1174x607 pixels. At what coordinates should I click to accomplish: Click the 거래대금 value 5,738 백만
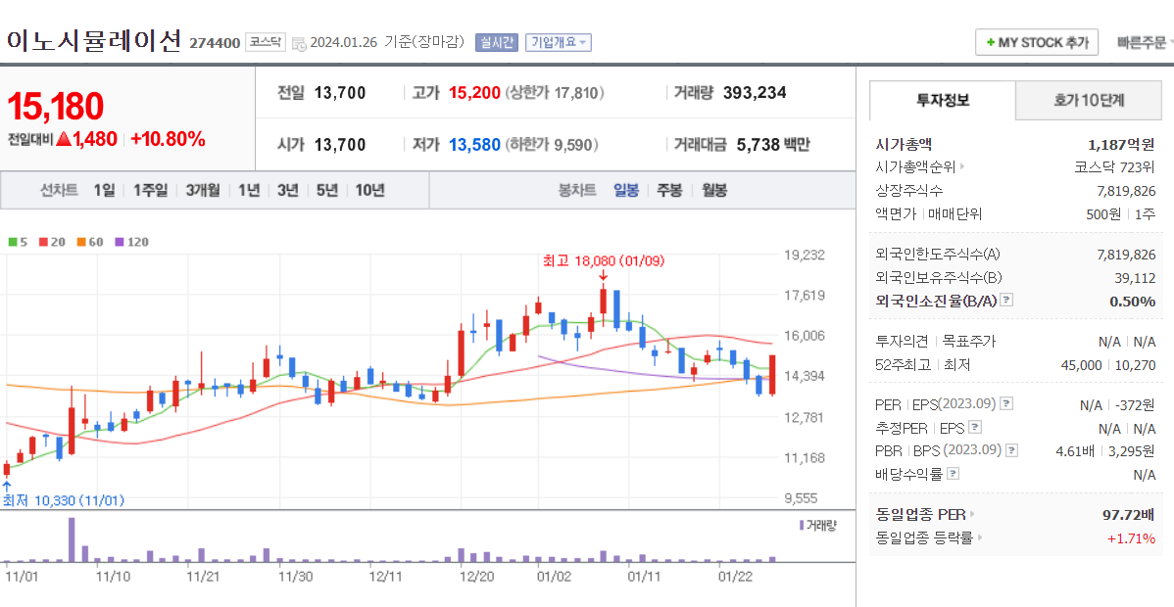[773, 145]
